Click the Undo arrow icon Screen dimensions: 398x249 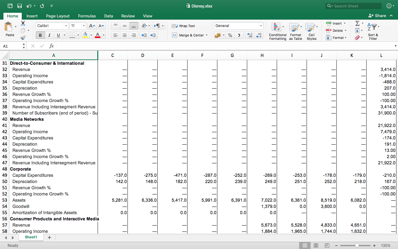(29, 6)
